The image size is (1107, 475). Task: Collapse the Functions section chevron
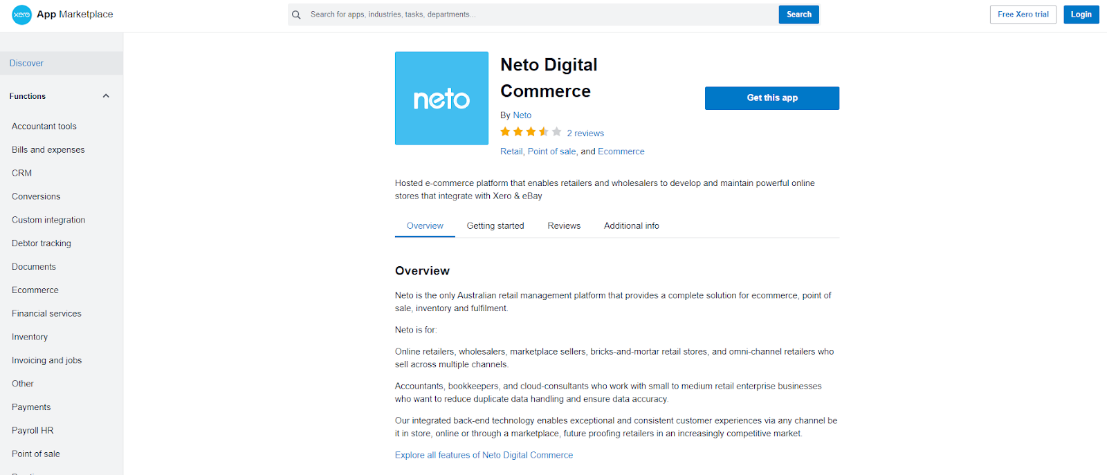106,96
